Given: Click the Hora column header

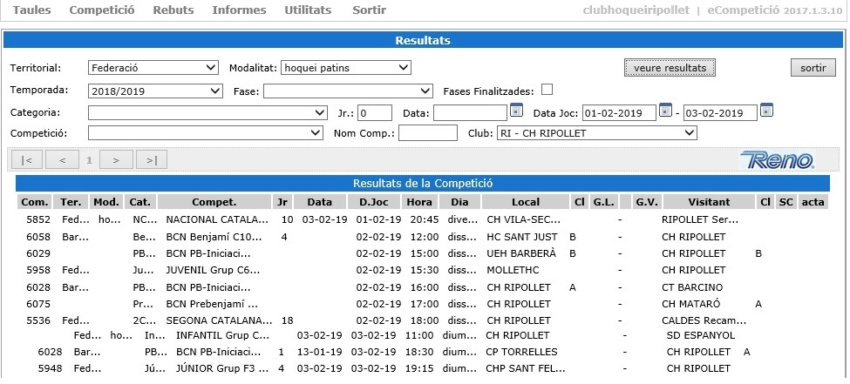Looking at the screenshot, I should coord(419,202).
